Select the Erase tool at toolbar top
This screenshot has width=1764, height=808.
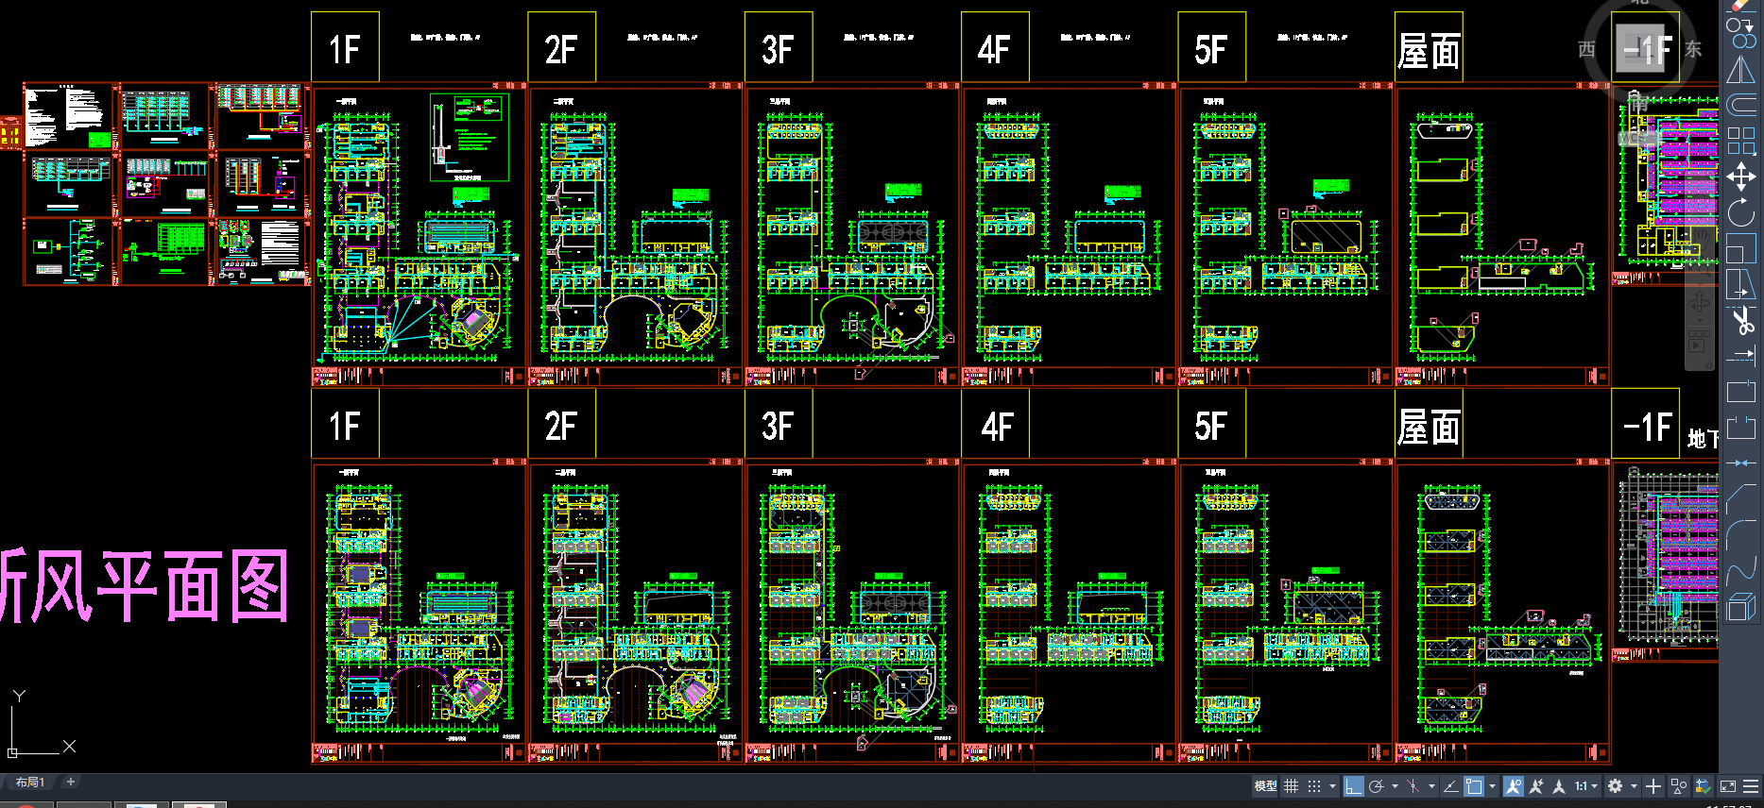(1741, 6)
